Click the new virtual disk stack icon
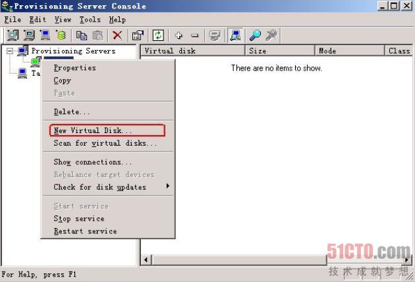This screenshot has width=415, height=282. [61, 35]
